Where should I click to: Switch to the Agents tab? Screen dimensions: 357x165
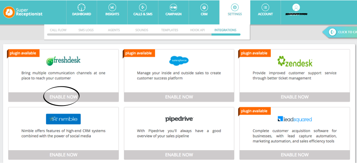coord(114,30)
